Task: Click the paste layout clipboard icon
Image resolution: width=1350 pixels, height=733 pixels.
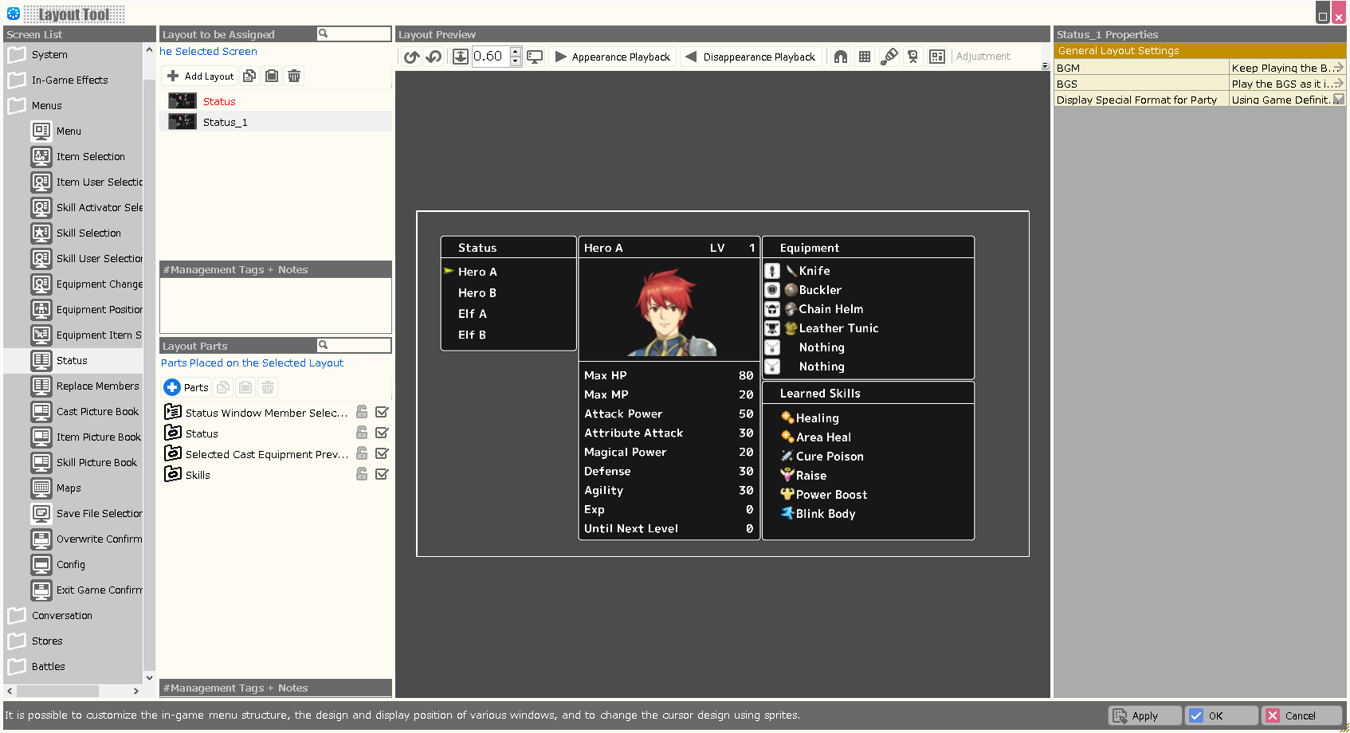Action: coord(272,76)
